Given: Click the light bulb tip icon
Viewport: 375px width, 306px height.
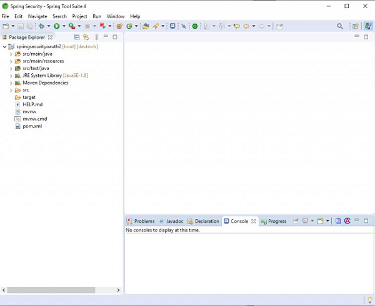Looking at the screenshot, I should [370, 300].
